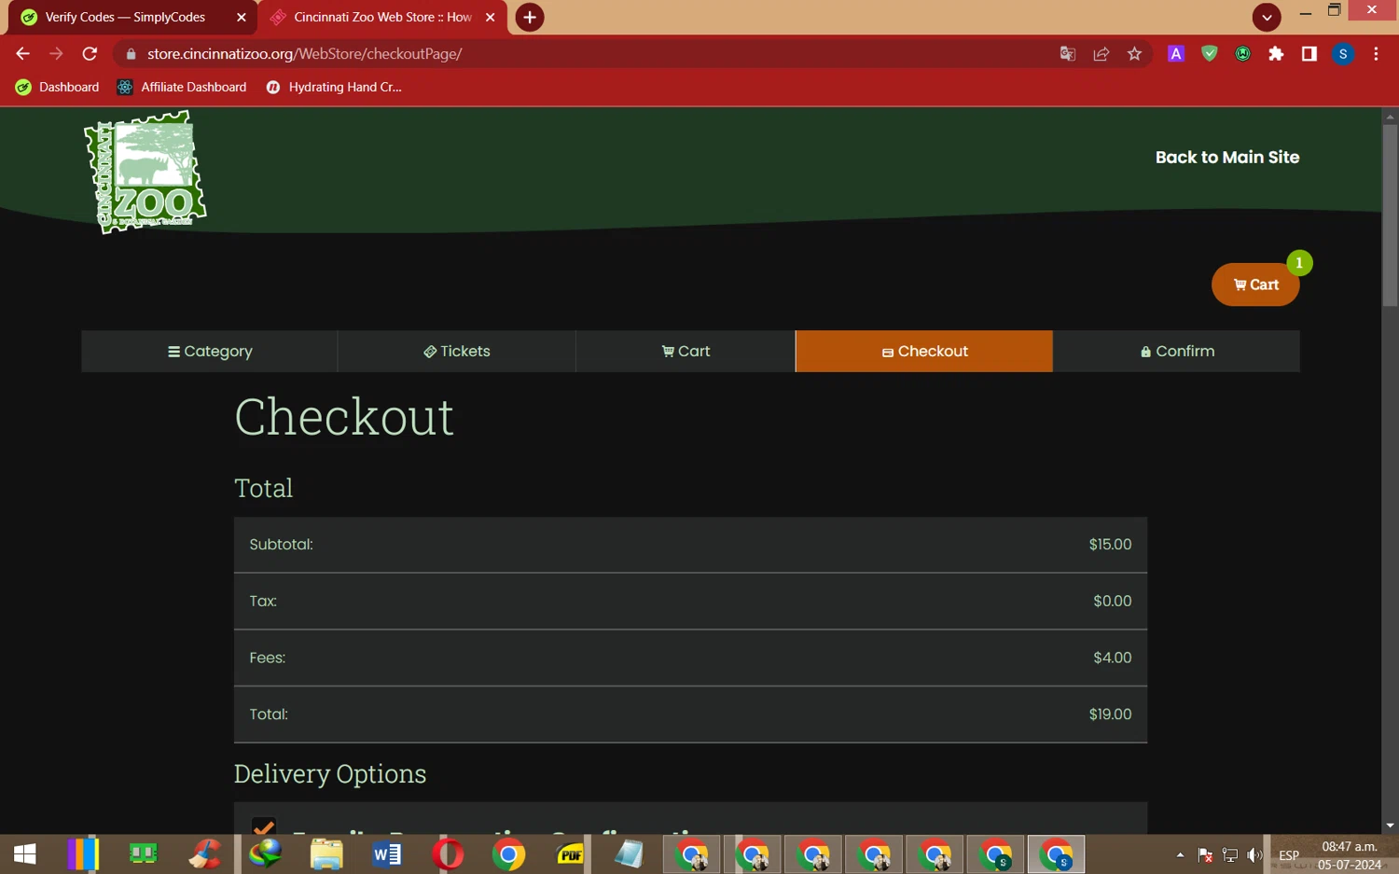This screenshot has width=1399, height=874.
Task: Open the orange Cart button
Action: click(x=1255, y=284)
